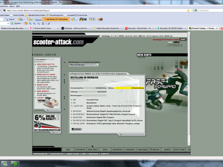Switch to Wetter Baunatal Deutschland tab
The width and height of the screenshot is (223, 167).
(108, 28)
